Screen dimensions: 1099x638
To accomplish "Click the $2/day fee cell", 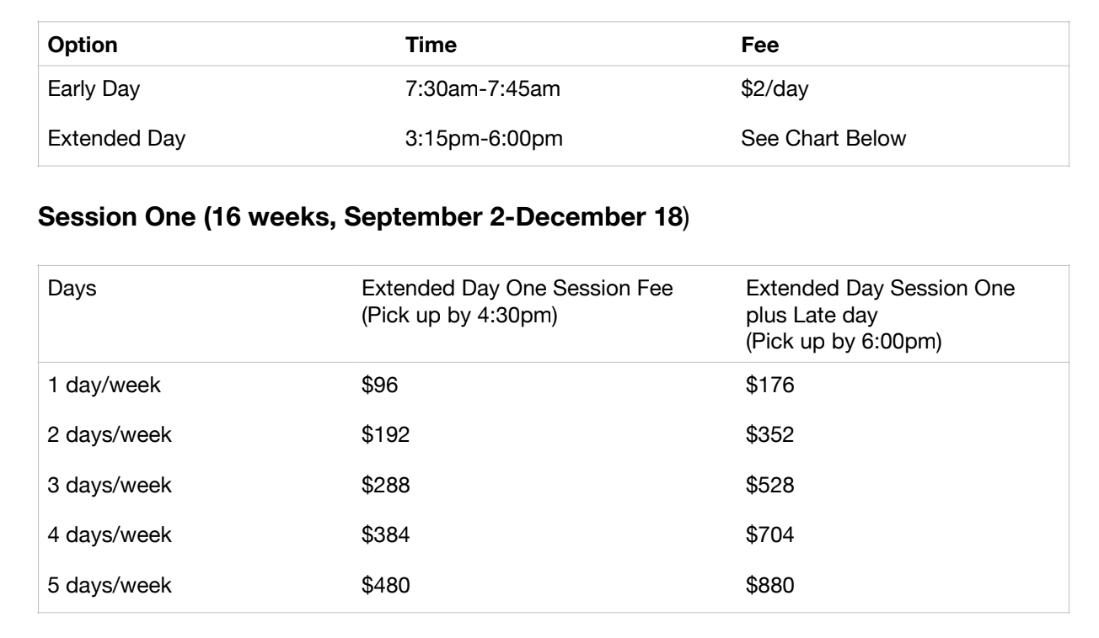I will (775, 90).
